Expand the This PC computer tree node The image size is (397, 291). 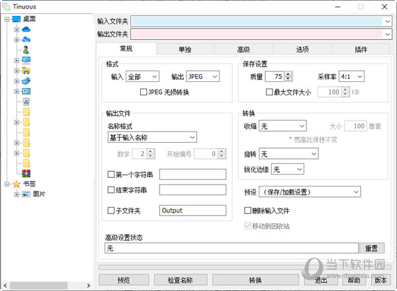tap(17, 60)
